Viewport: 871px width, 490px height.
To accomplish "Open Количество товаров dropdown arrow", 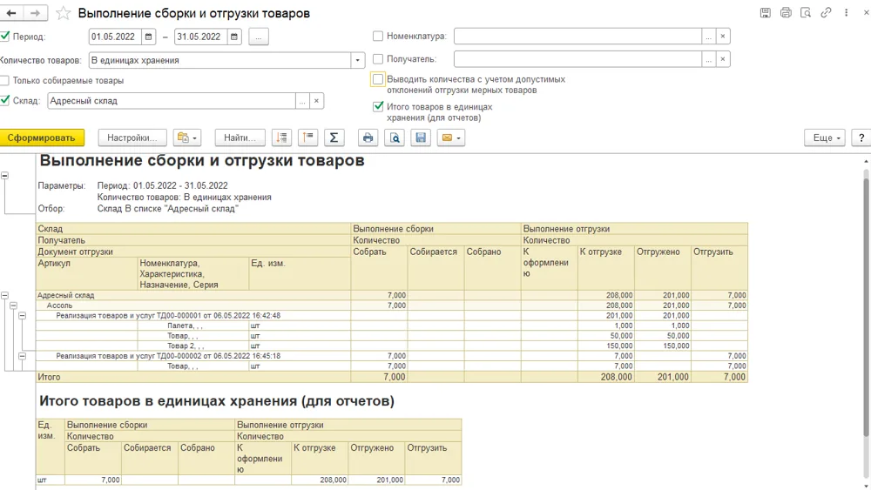I will tap(358, 60).
